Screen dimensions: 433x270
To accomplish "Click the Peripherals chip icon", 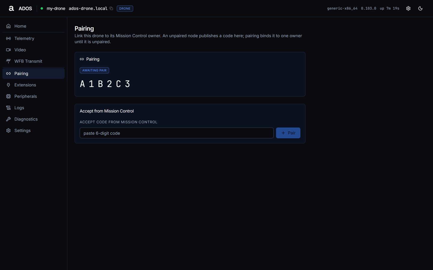I will [8, 96].
